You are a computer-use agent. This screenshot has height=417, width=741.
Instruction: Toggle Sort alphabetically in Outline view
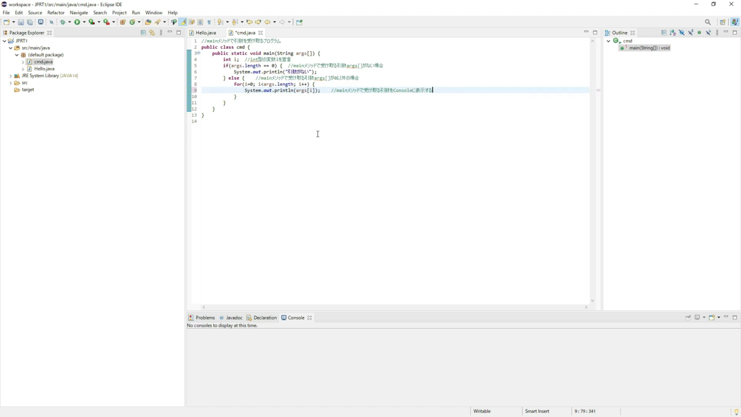[672, 33]
